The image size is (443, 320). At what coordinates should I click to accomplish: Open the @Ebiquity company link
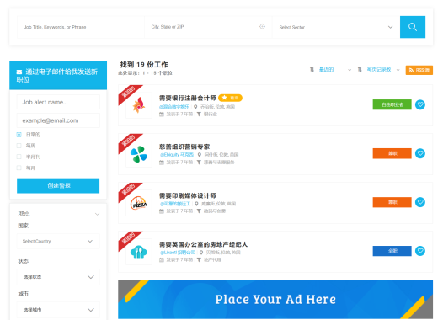coord(177,155)
